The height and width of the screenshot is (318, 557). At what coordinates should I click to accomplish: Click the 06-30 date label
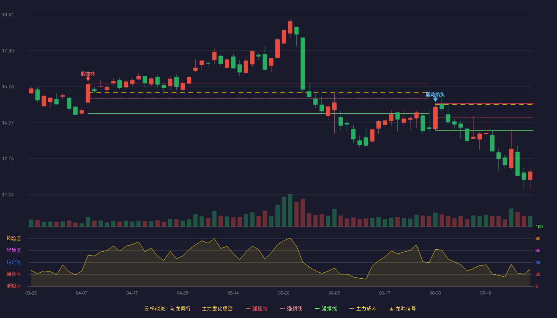[435, 293]
